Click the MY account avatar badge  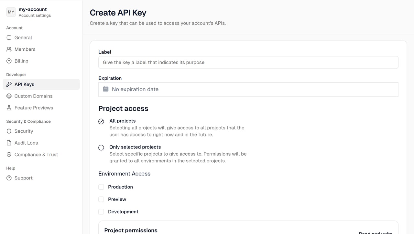coord(11,12)
